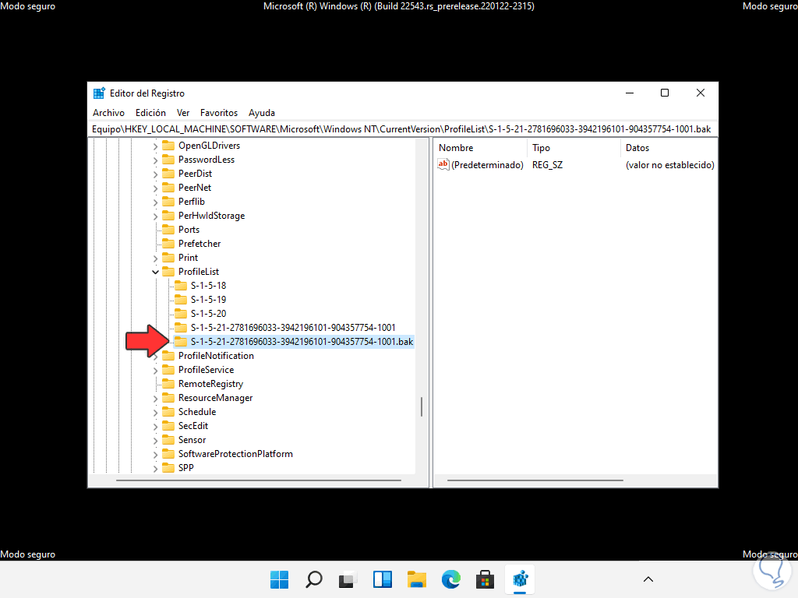Select the Print key
Image resolution: width=798 pixels, height=598 pixels.
tap(188, 258)
